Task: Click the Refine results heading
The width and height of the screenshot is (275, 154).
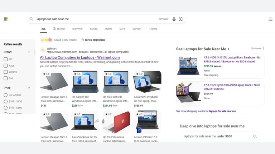Action: tap(13, 44)
